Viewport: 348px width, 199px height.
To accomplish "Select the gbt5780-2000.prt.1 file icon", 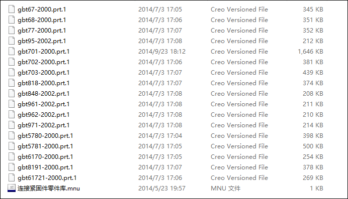I will click(12, 136).
